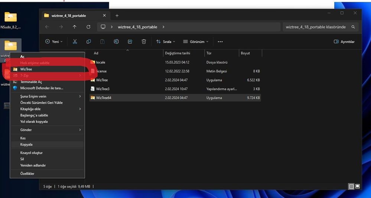Click the Delete trash icon in the toolbar
Viewport: 371px width, 198px height.
point(144,41)
